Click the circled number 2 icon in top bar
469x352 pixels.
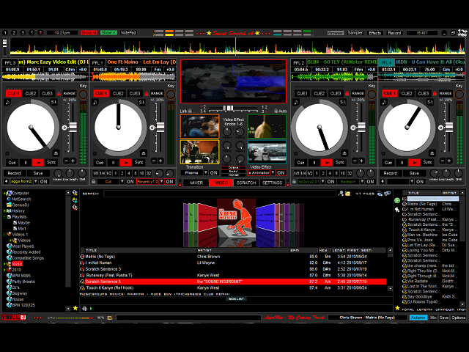coord(14,32)
